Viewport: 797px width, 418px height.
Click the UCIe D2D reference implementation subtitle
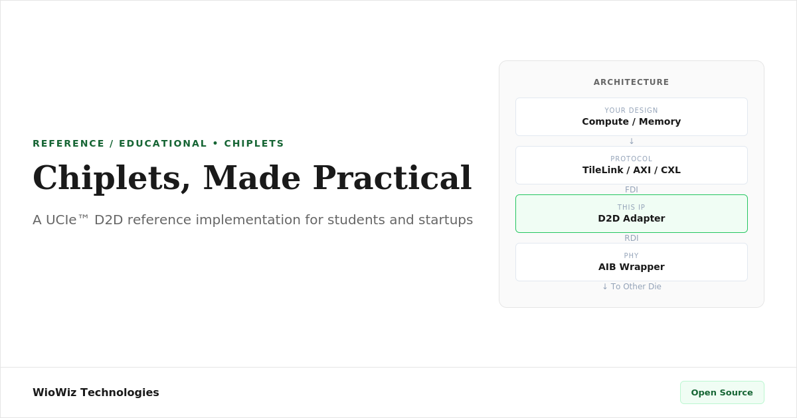(x=252, y=220)
